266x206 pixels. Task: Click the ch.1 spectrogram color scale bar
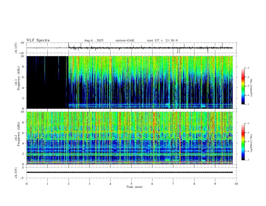tap(243, 86)
